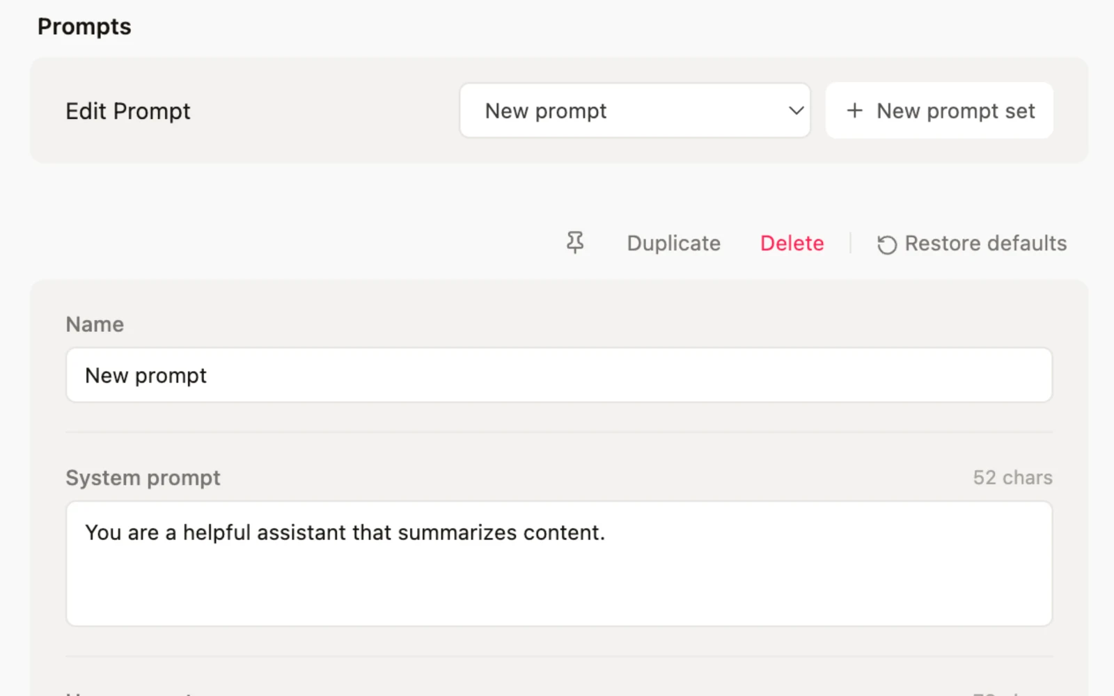Click the Restore defaults circular arrow icon
This screenshot has width=1114, height=696.
click(886, 244)
